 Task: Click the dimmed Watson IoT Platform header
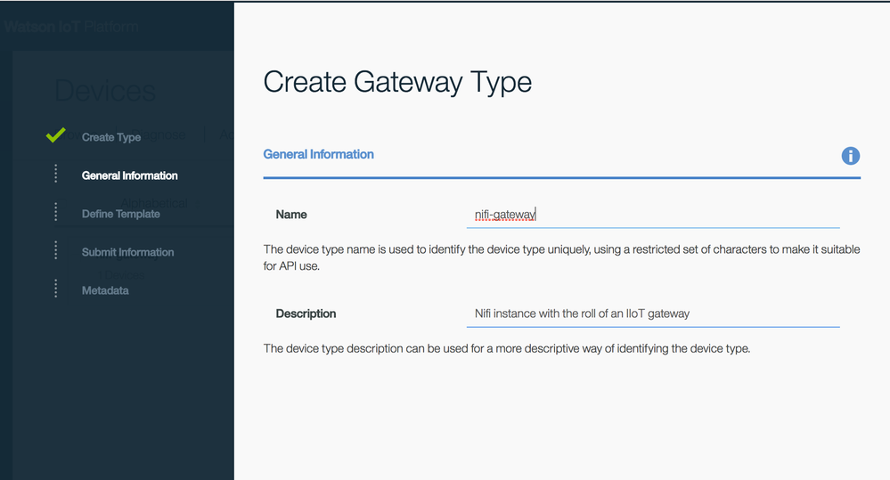point(71,27)
